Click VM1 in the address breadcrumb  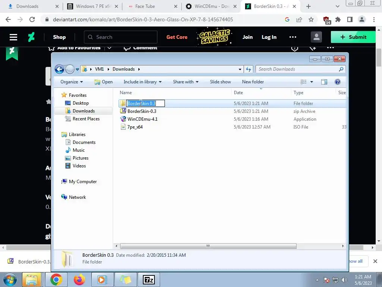coord(99,69)
